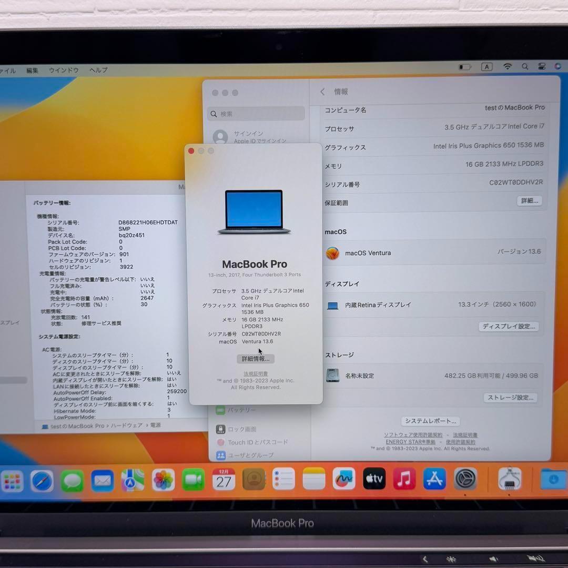The height and width of the screenshot is (568, 568).
Task: Click battery status icon in menu bar
Action: (465, 67)
